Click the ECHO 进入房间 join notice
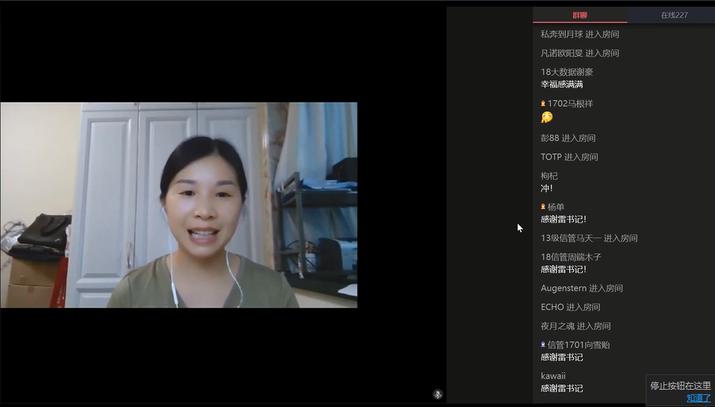Screen dimensions: 715x407 coord(570,307)
